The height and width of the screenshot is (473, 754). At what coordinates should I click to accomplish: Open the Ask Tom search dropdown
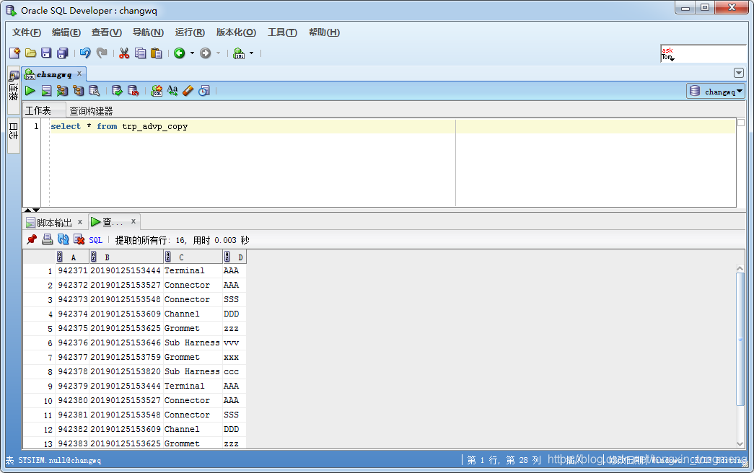pyautogui.click(x=672, y=58)
